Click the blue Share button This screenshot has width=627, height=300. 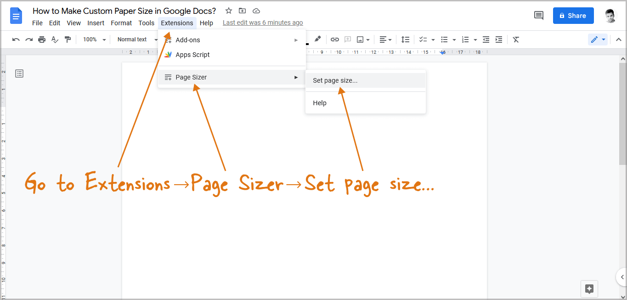point(573,15)
